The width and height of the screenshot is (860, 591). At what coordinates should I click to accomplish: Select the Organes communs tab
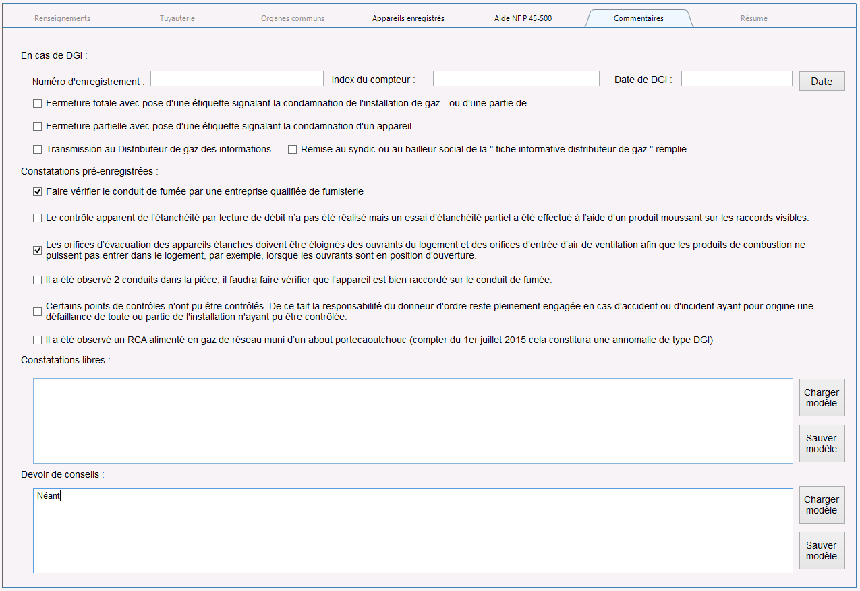click(x=293, y=18)
